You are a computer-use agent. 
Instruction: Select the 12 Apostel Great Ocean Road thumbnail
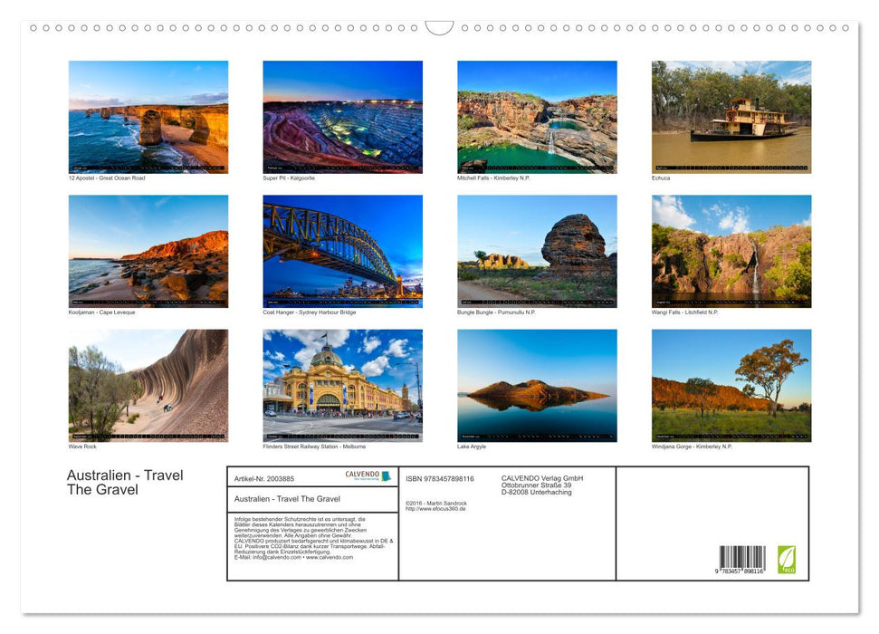tap(148, 116)
